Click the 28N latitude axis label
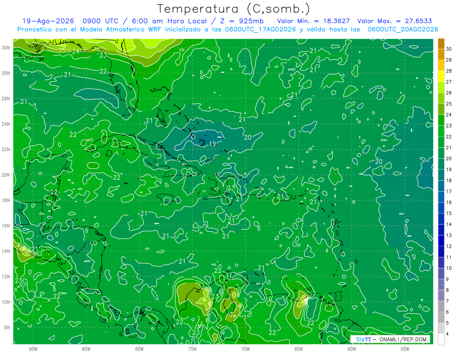The height and width of the screenshot is (354, 459). click(x=6, y=73)
